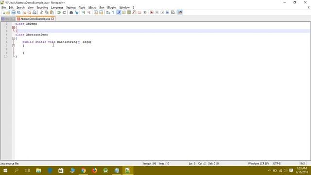The width and height of the screenshot is (311, 175).
Task: Toggle synchronized vertical scrolling
Action: [x=96, y=12]
